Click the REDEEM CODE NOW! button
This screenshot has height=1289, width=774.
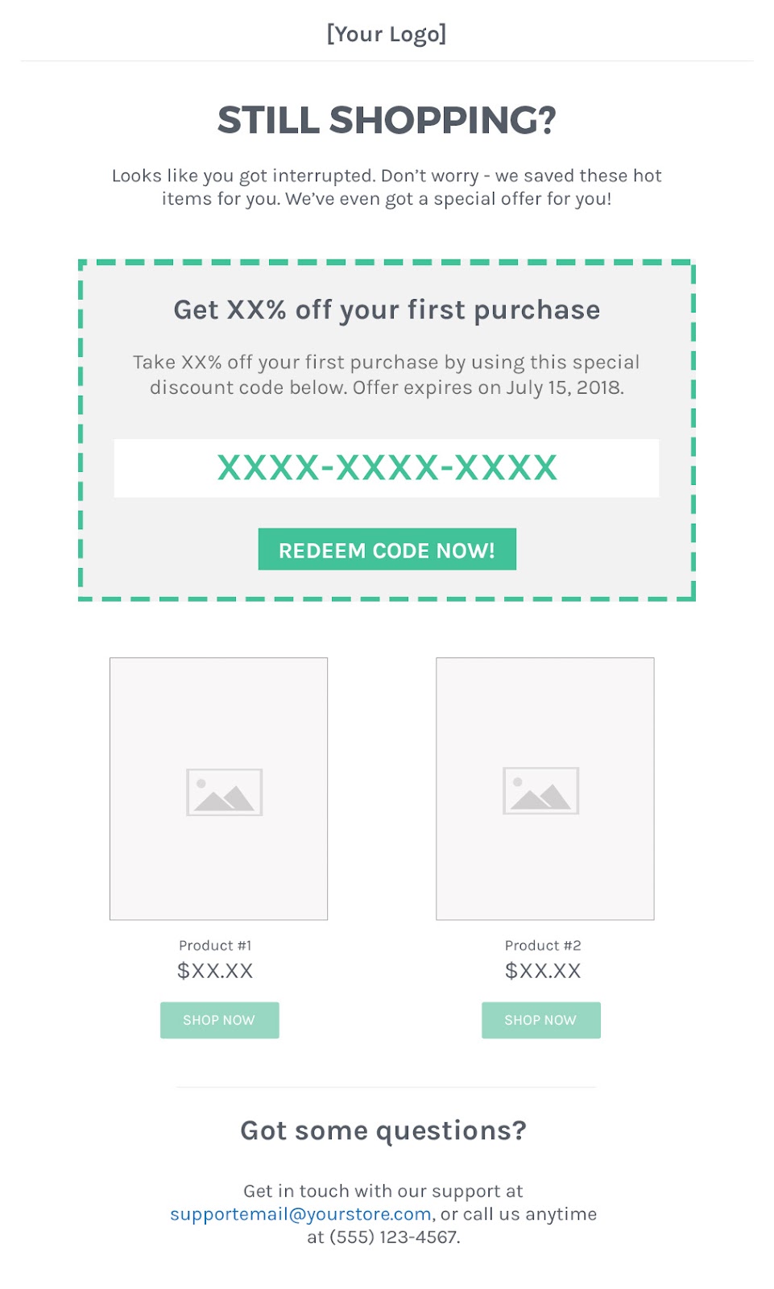coord(387,549)
